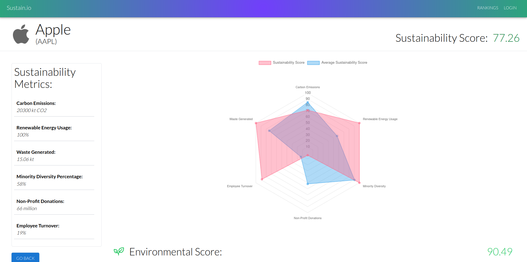Open the LOGIN menu item

[x=510, y=8]
